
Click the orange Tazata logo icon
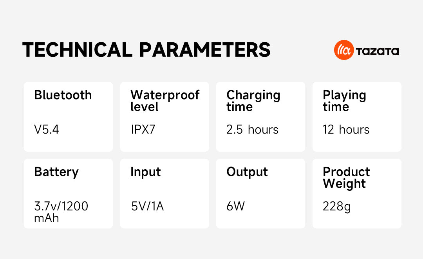coord(344,51)
